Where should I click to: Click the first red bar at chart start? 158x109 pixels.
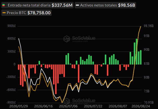pyautogui.click(x=19, y=67)
